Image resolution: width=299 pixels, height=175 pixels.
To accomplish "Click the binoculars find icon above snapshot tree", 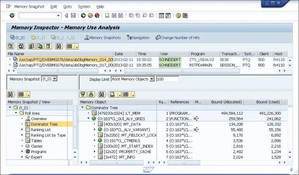I will [10, 95].
